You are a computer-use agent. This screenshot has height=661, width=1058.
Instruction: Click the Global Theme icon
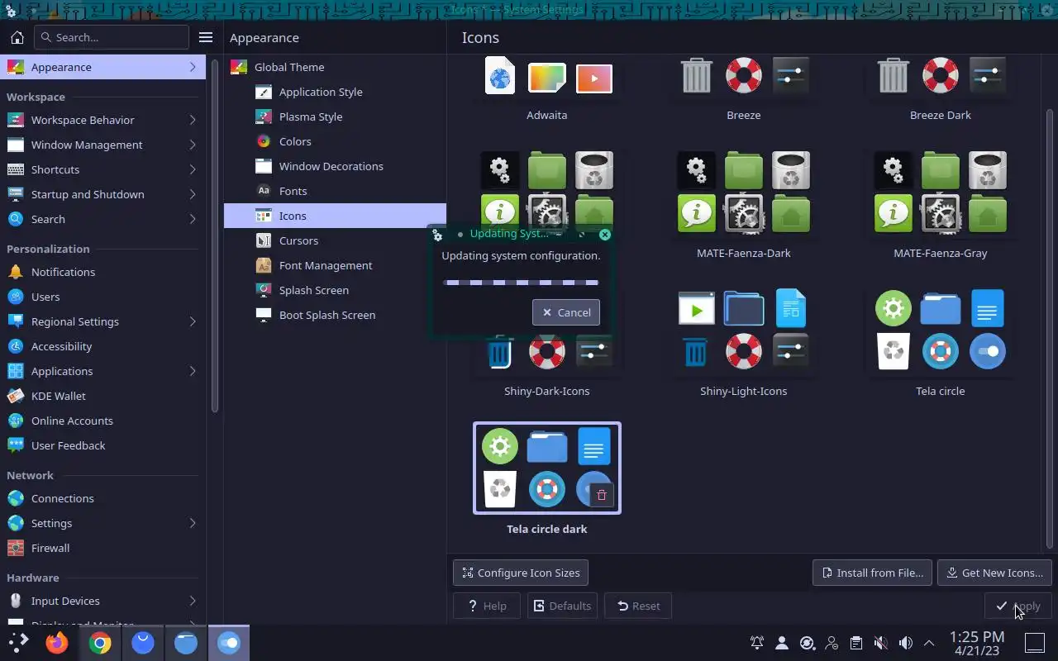(239, 67)
